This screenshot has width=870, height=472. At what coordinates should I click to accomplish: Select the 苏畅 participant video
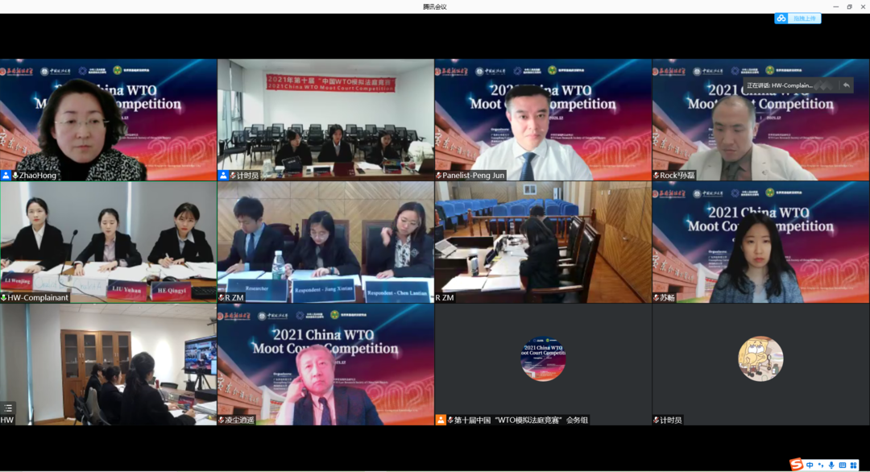click(x=760, y=240)
